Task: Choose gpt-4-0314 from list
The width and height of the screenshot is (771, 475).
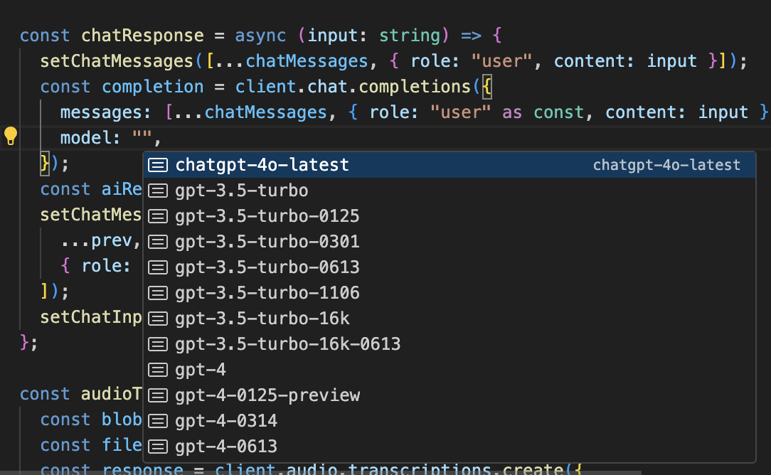Action: tap(450, 420)
